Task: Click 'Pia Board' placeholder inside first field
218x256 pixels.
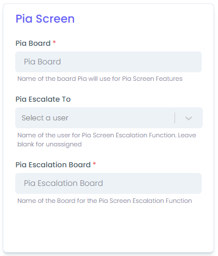Action: pos(42,62)
